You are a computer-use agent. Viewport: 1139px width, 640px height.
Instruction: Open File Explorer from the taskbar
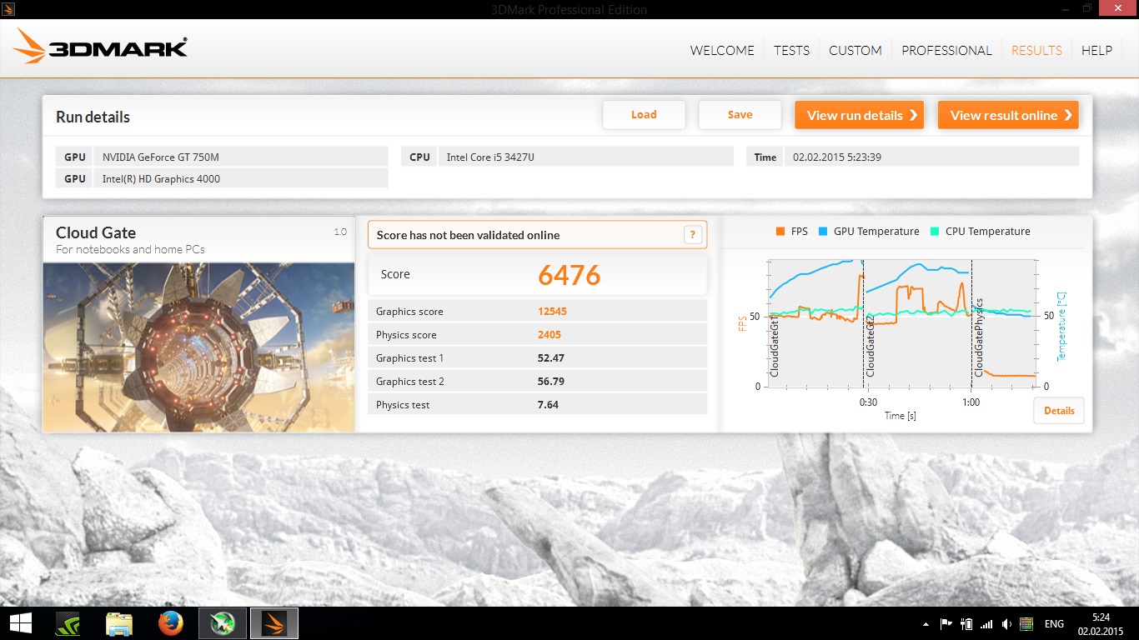click(x=119, y=623)
